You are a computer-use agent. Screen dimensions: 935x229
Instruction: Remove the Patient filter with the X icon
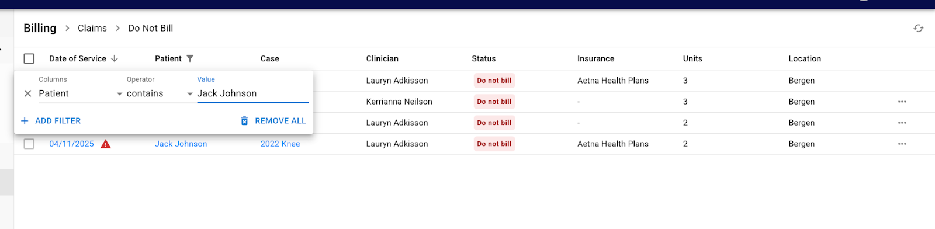(x=27, y=93)
